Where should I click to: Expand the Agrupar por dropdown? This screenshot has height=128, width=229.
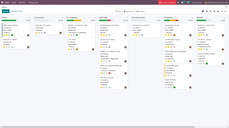(129, 12)
